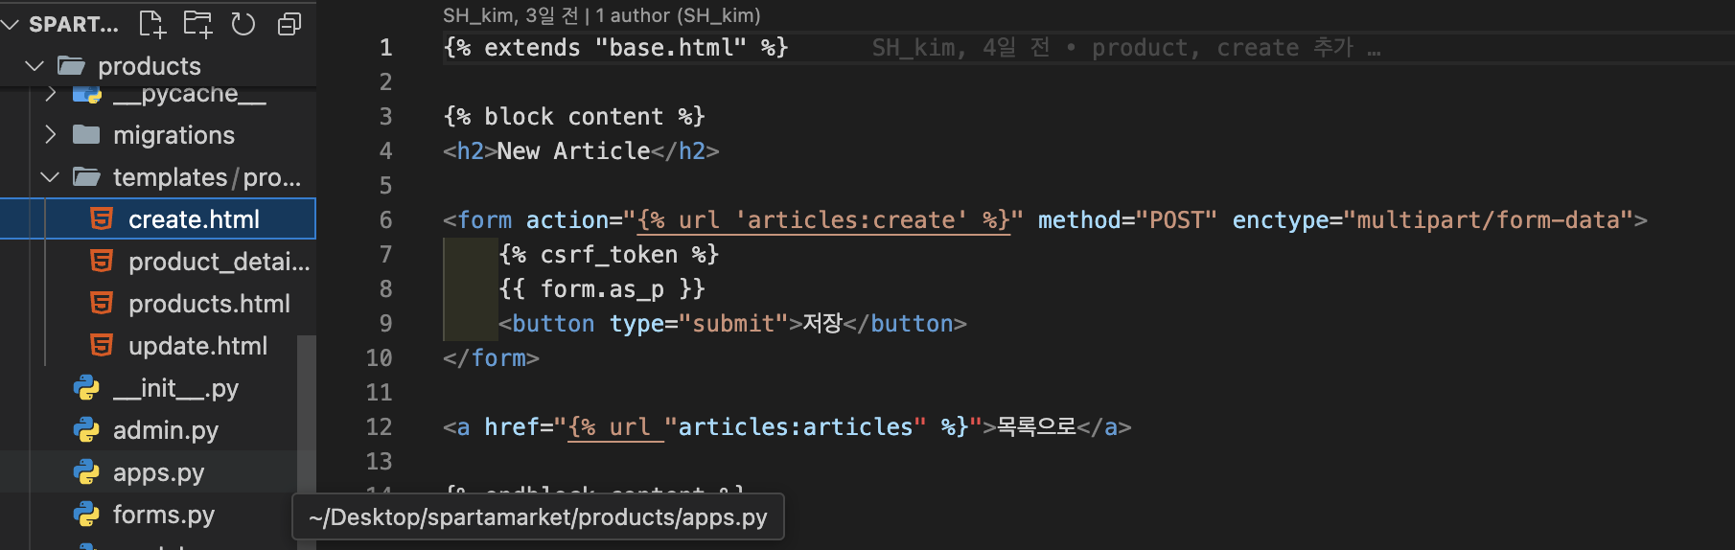This screenshot has width=1735, height=550.
Task: Collapse the SPART... workspace section chevron
Action: (x=11, y=24)
